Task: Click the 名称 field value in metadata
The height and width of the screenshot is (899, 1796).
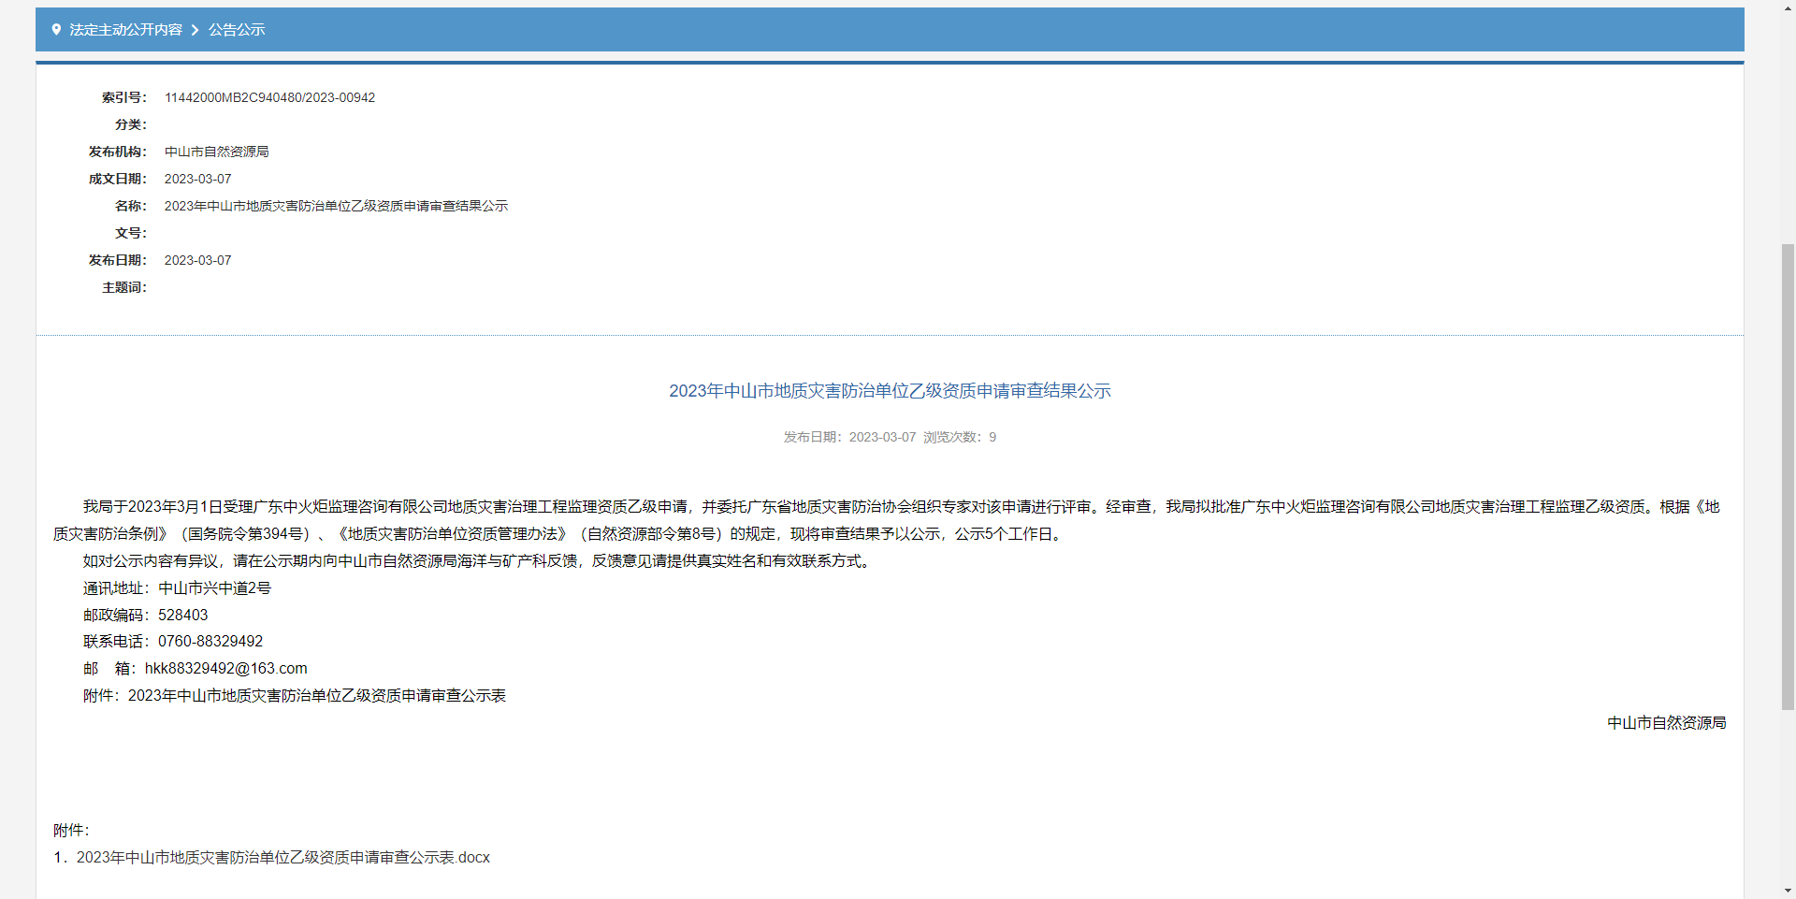Action: tap(336, 206)
